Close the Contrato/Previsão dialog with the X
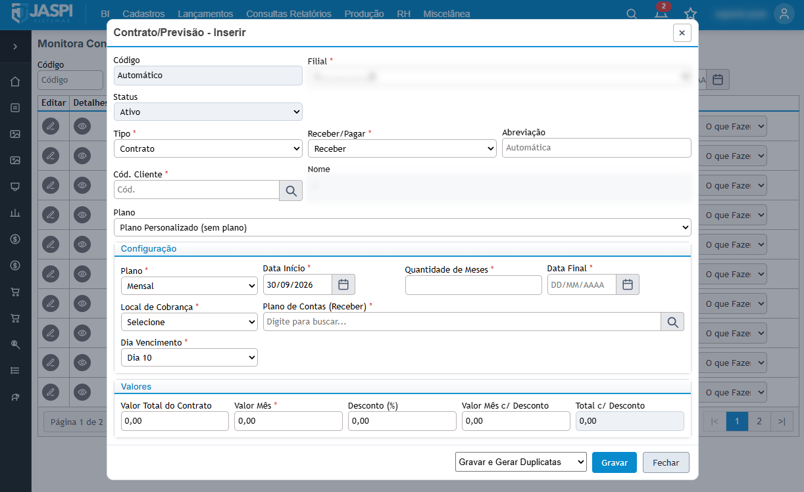 click(x=682, y=33)
